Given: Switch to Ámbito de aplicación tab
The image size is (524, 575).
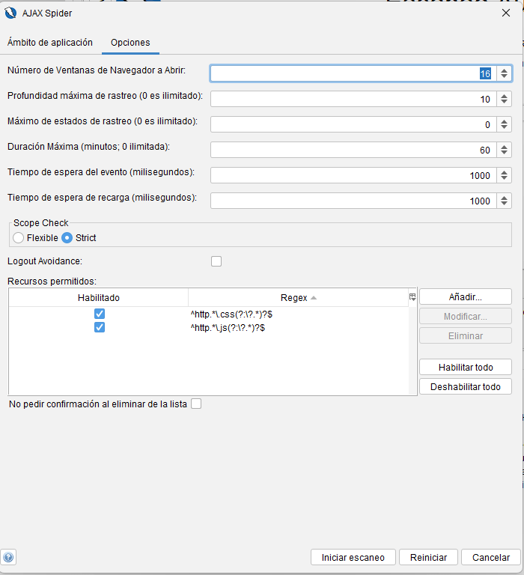Looking at the screenshot, I should pos(50,43).
